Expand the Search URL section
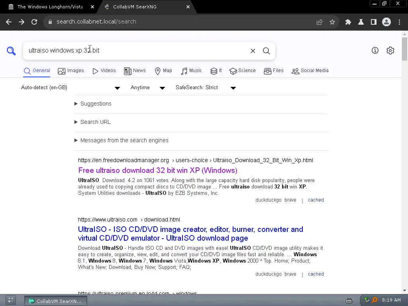The height and width of the screenshot is (306, 408). (92, 122)
